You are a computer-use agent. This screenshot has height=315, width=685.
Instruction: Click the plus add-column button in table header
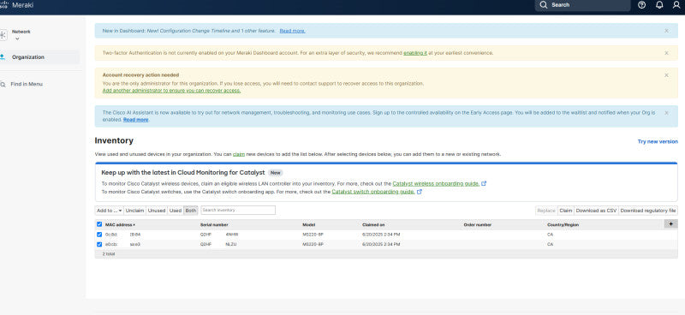point(670,223)
